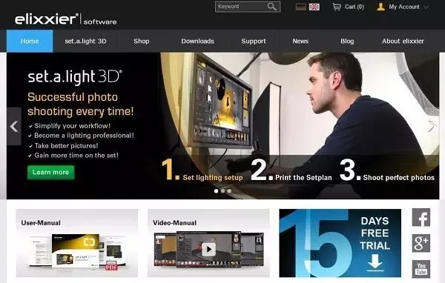This screenshot has width=445, height=283.
Task: Select the first slider dot
Action: pyautogui.click(x=217, y=191)
